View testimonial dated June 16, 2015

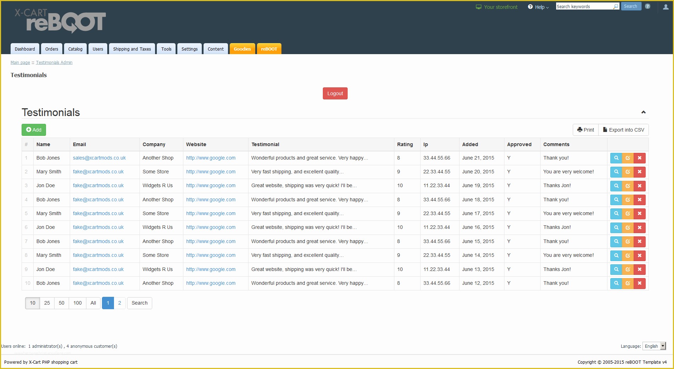(616, 227)
